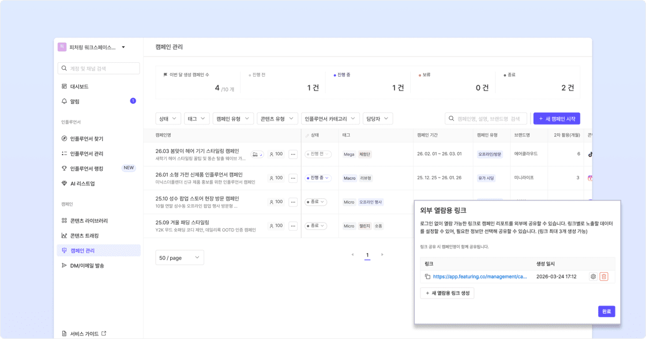Screen dimensions: 646x339
Task: Click the three-dot menu for 25.10 campaign
Action: click(293, 202)
